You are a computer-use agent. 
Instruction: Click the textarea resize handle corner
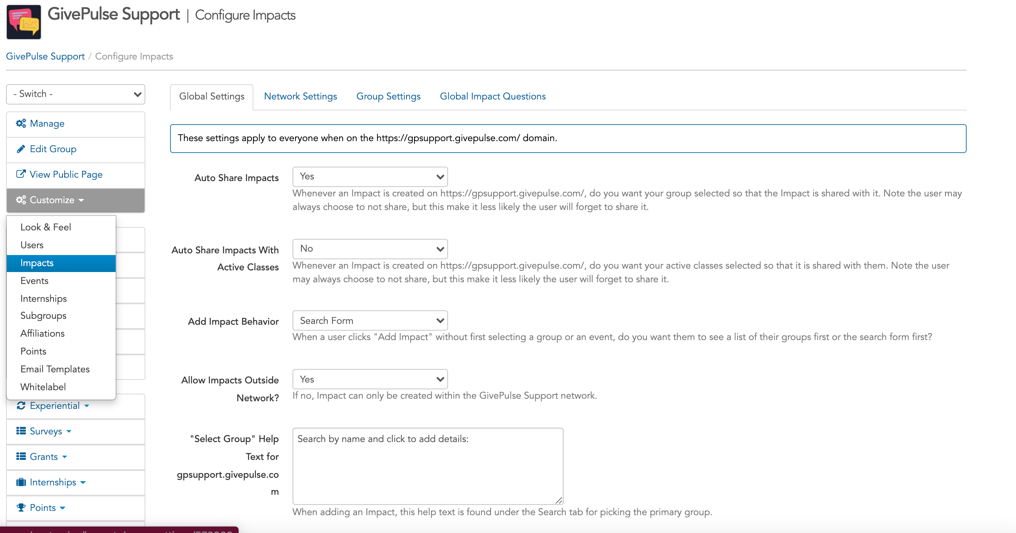pos(559,500)
